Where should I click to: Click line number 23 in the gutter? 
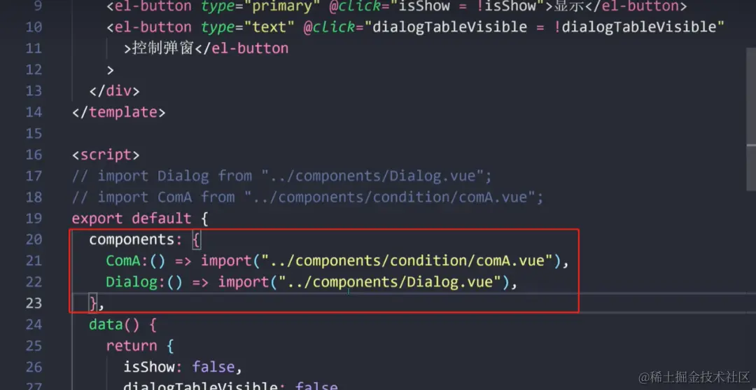pos(34,303)
